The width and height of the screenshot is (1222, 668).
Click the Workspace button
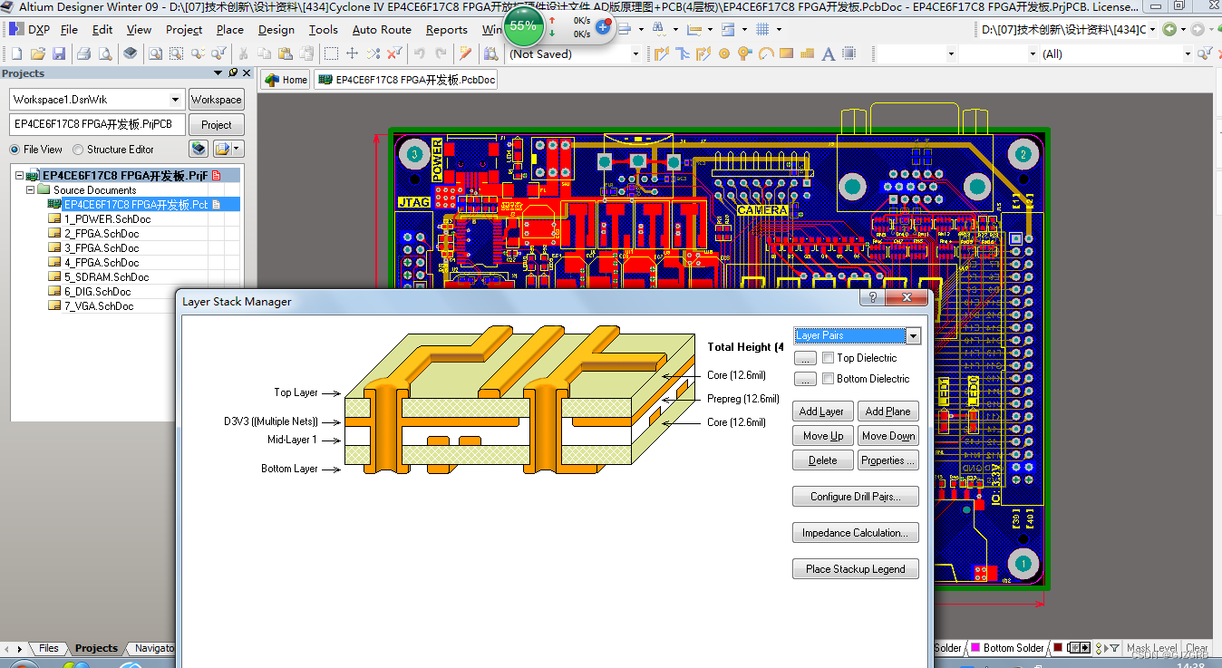pos(216,100)
